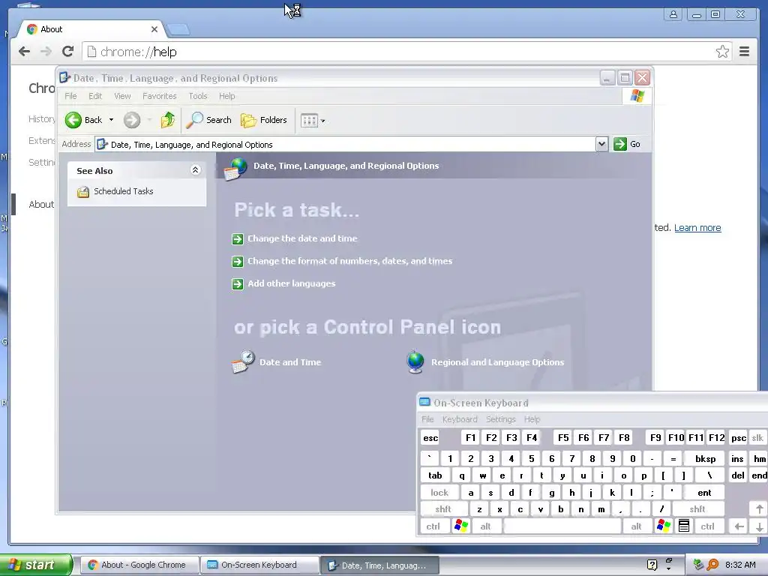
Task: Open new tab button in Chrome
Action: point(178,30)
